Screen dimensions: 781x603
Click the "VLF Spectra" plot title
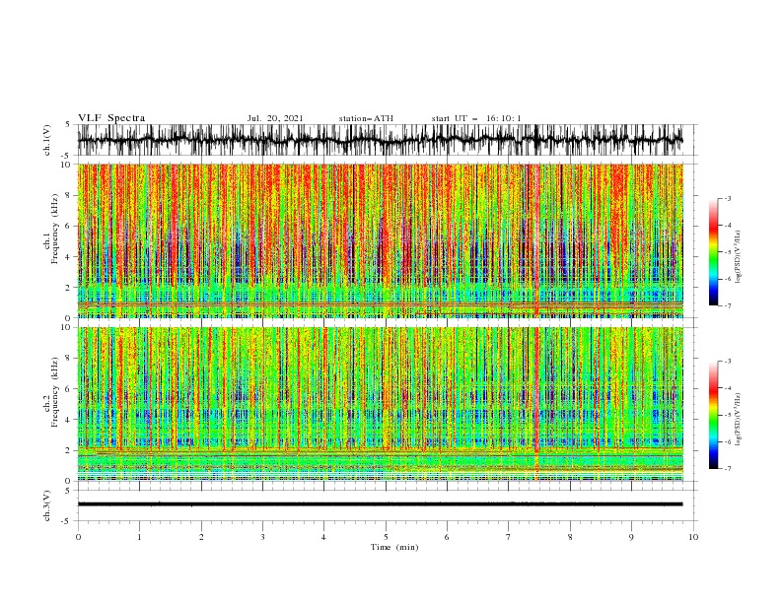pyautogui.click(x=111, y=118)
